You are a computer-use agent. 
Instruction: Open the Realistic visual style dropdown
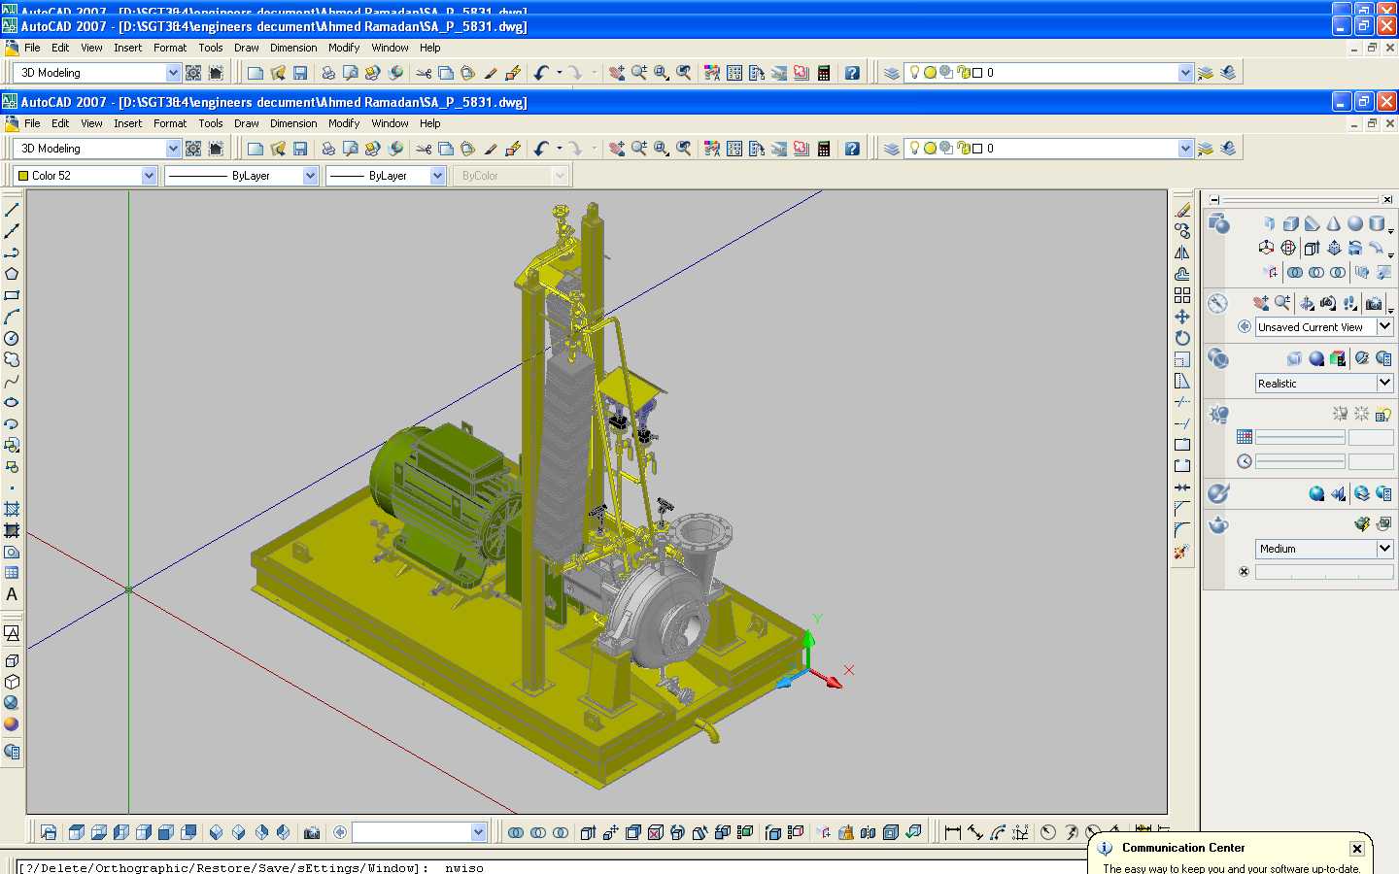tap(1384, 383)
